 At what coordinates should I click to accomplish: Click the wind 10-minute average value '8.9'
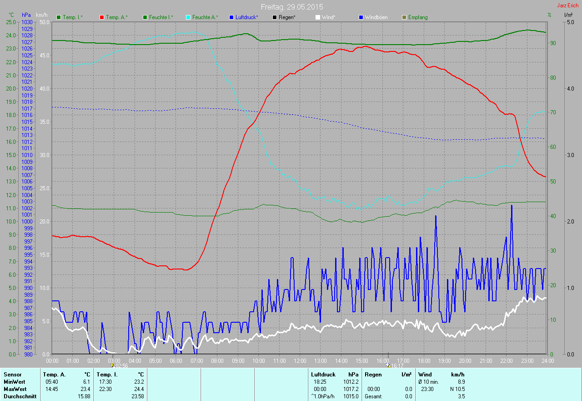(461, 382)
